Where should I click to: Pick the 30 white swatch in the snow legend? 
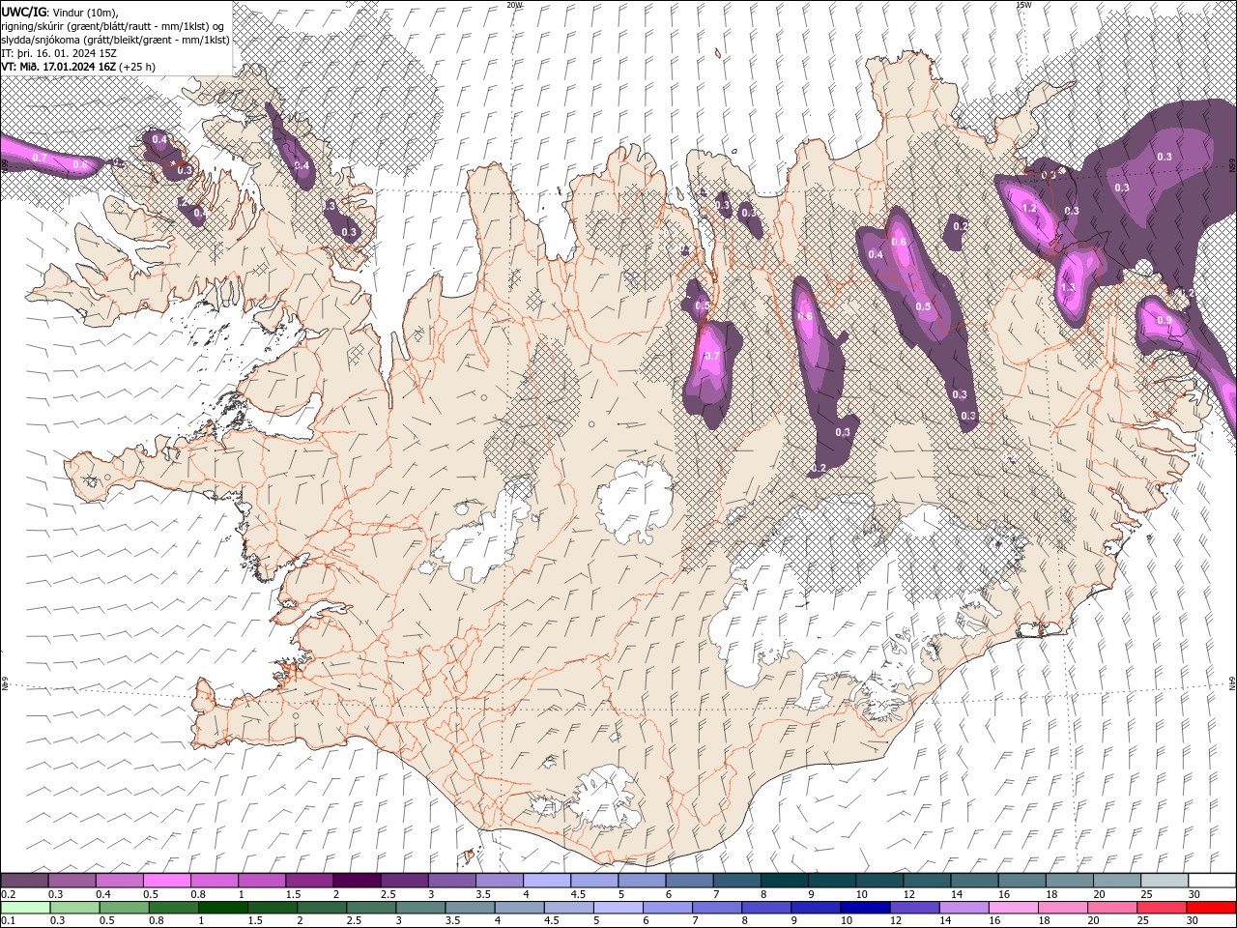[x=1211, y=881]
